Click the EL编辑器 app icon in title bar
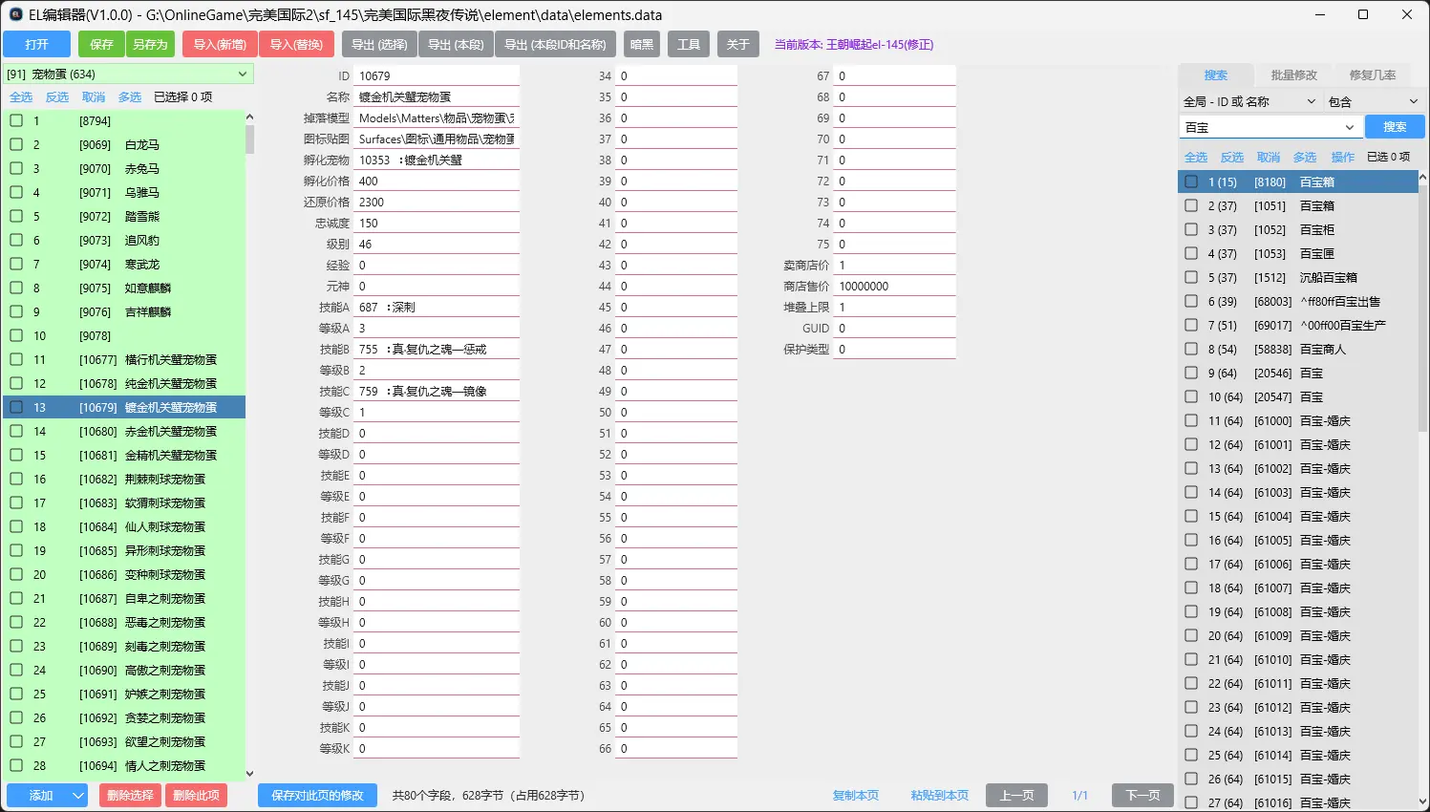The image size is (1430, 812). pos(15,14)
